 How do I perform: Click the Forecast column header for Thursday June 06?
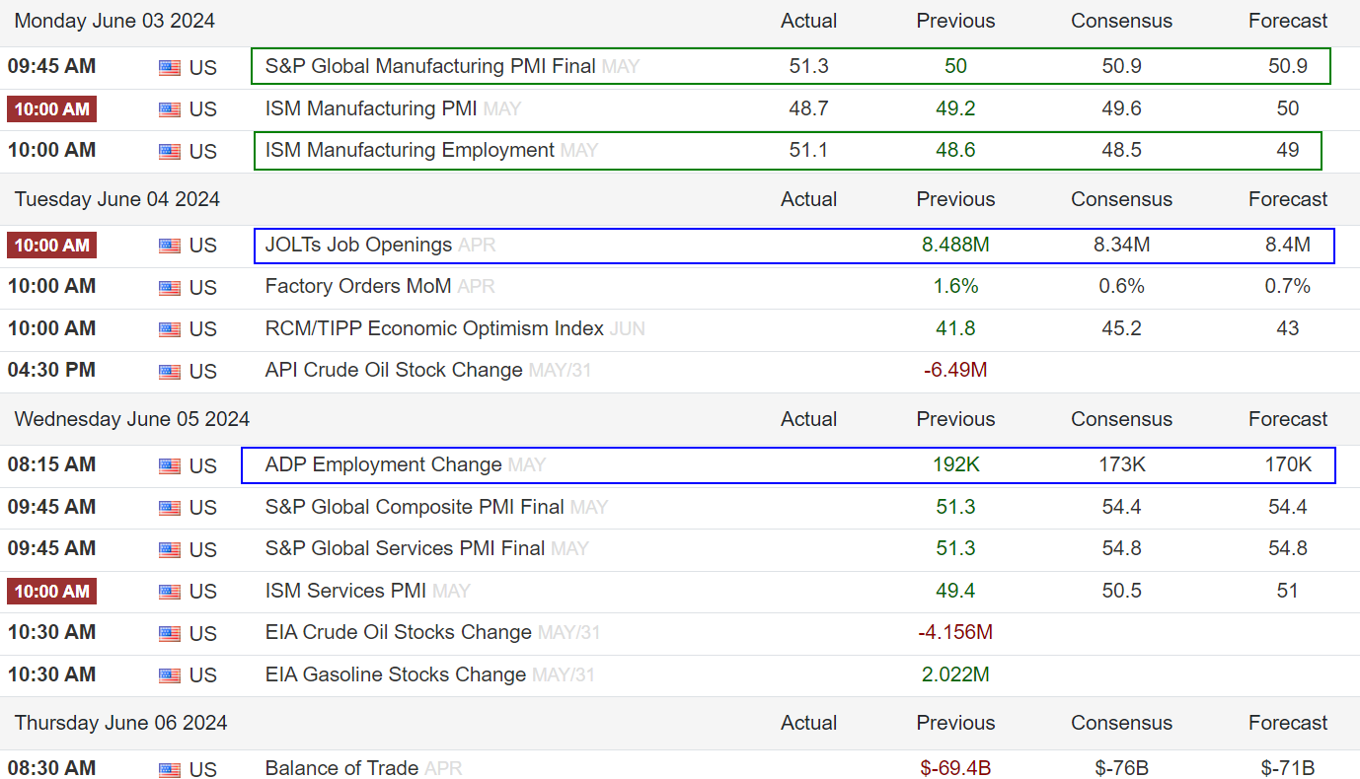[1288, 723]
